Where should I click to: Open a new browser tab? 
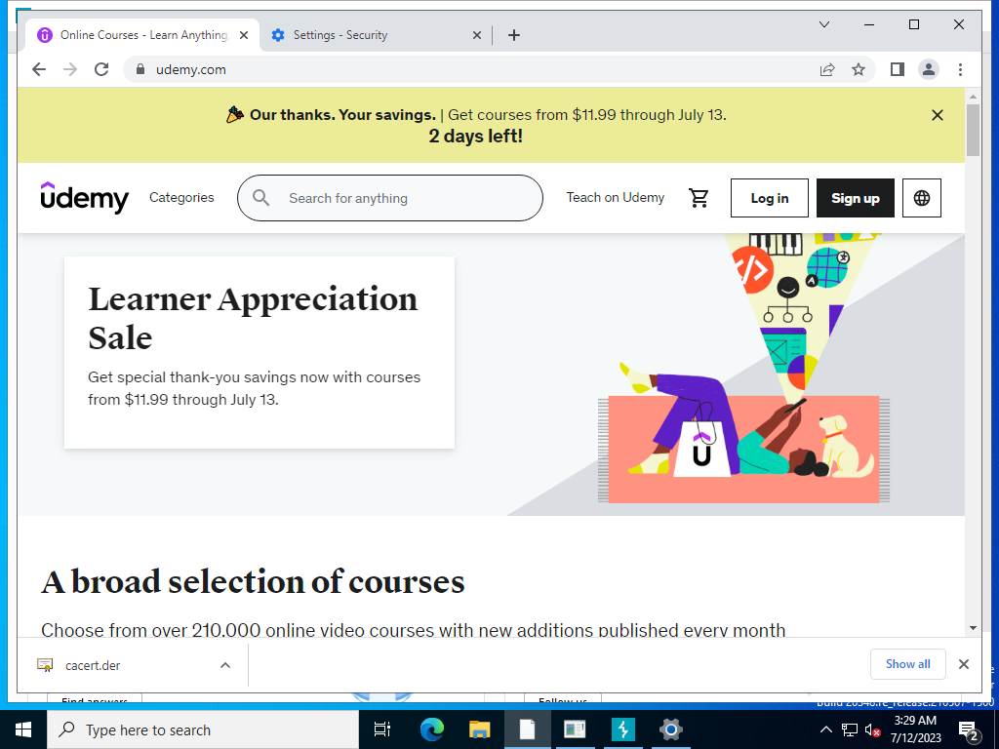514,36
